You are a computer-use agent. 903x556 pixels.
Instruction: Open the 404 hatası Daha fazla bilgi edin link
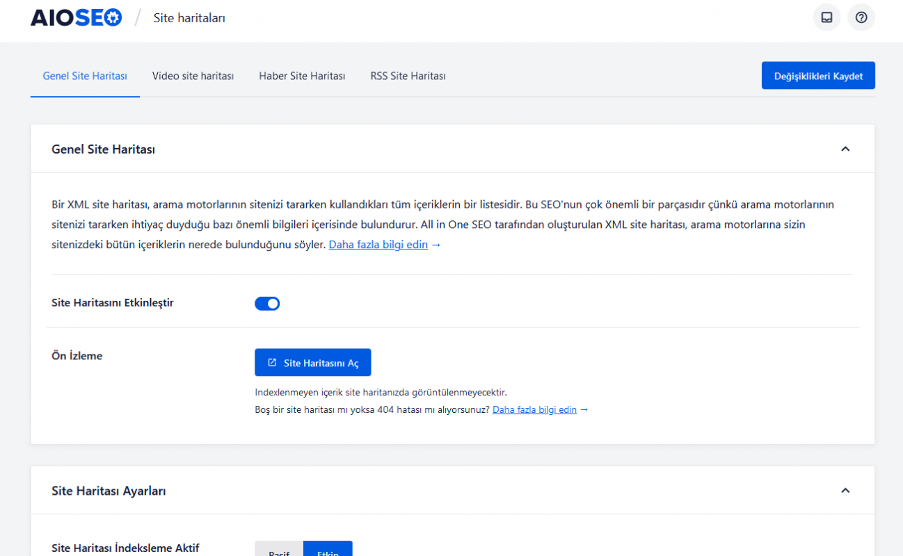click(x=534, y=409)
